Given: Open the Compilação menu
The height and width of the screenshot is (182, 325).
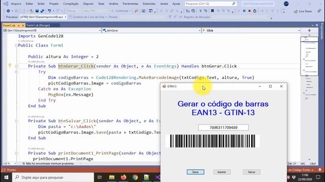Looking at the screenshot, I should pos(71,4).
